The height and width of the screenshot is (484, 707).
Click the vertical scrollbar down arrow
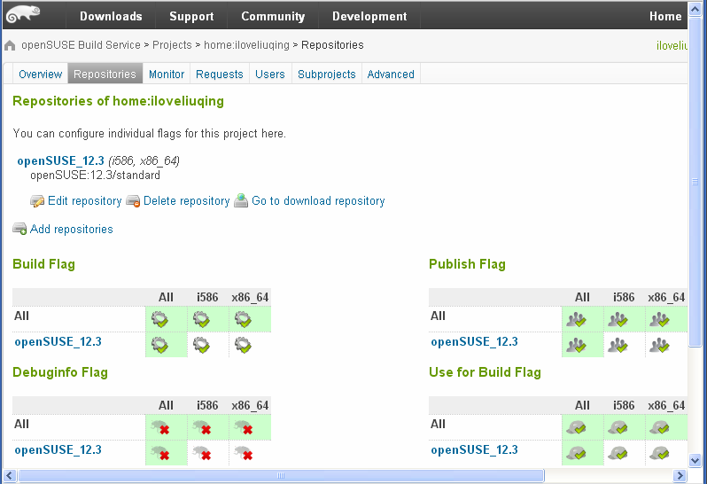click(695, 461)
